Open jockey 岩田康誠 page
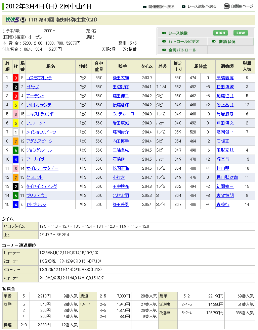 pos(121,123)
